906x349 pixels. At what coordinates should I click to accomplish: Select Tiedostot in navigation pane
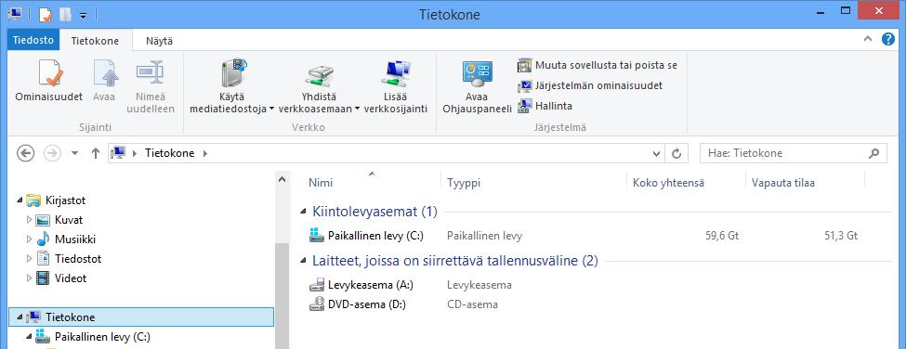coord(78,258)
